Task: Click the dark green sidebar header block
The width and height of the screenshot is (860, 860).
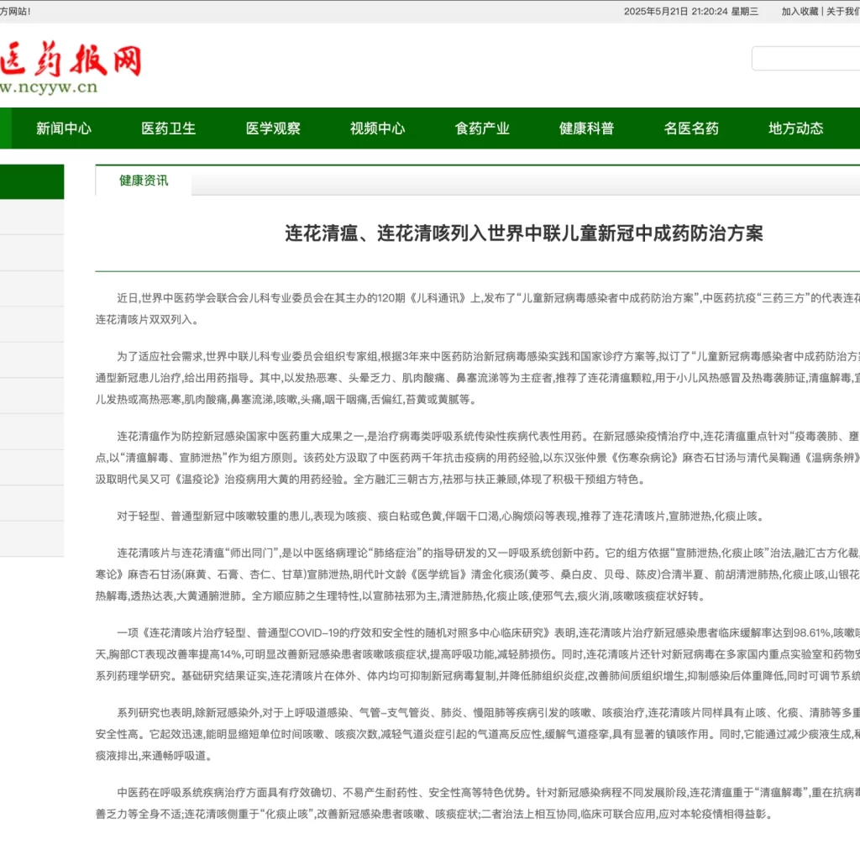Action: (32, 181)
